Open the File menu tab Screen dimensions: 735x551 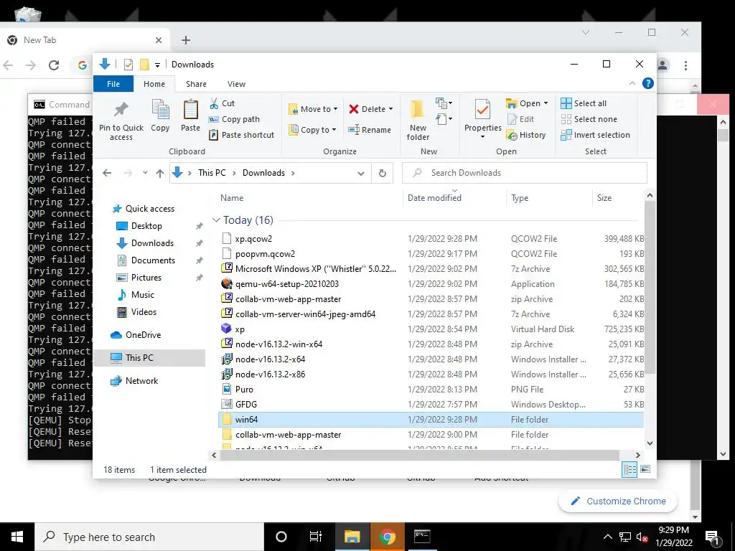pyautogui.click(x=113, y=84)
